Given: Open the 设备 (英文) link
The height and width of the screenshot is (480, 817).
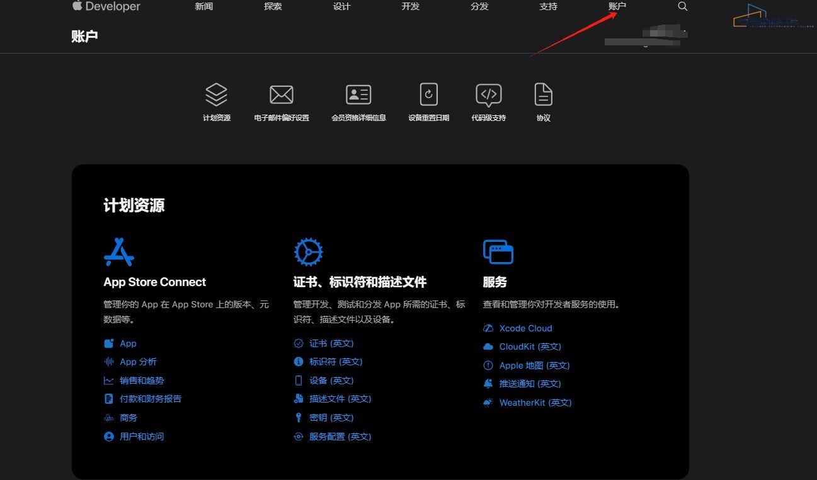Looking at the screenshot, I should tap(331, 380).
